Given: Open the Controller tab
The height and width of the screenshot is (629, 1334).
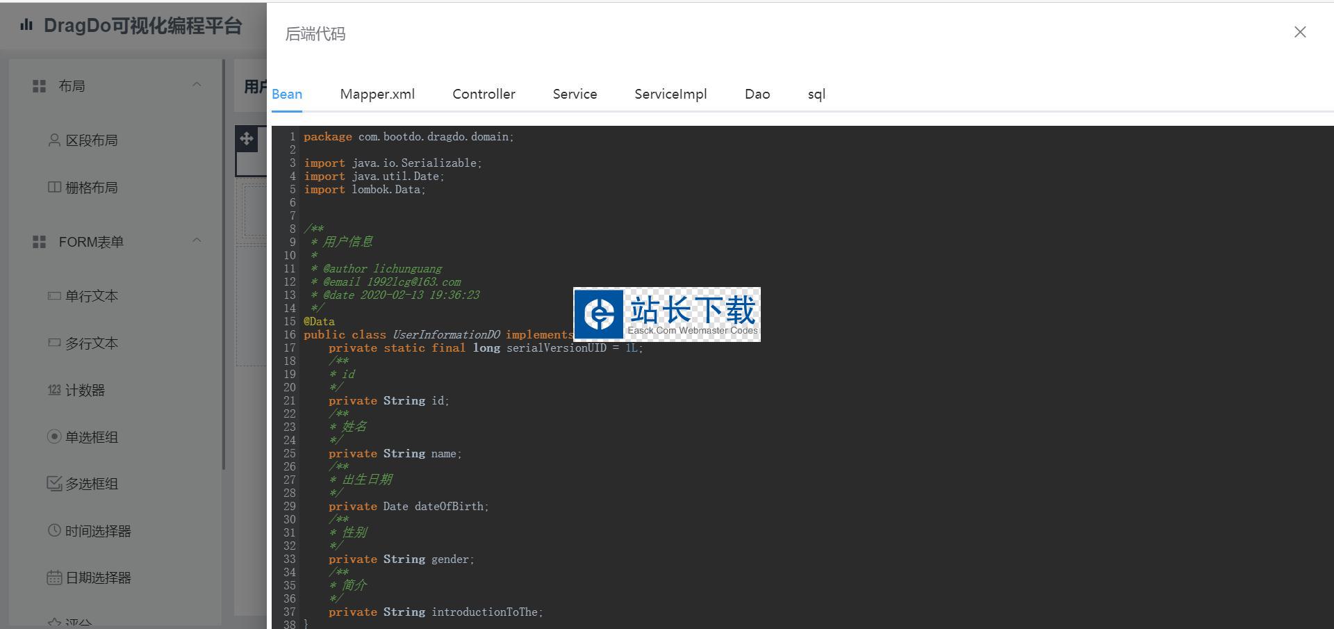Looking at the screenshot, I should pyautogui.click(x=484, y=95).
